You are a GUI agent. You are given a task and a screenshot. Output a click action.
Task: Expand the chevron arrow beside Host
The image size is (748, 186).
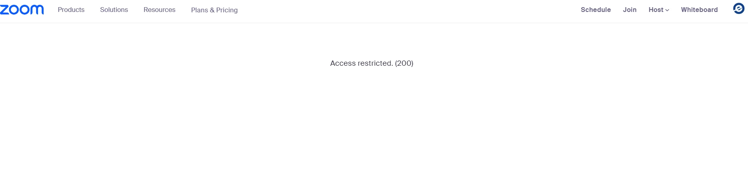click(x=667, y=10)
